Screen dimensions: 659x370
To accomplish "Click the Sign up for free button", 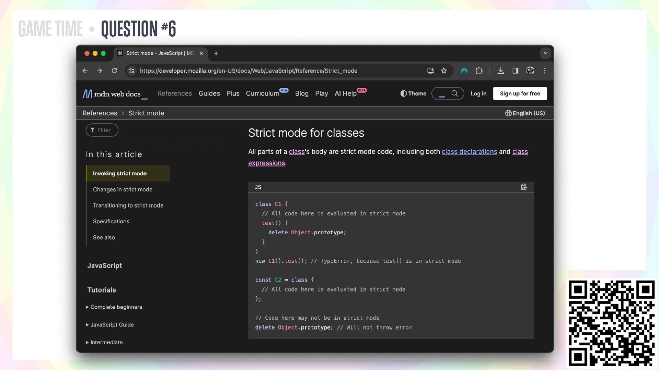I will point(520,94).
